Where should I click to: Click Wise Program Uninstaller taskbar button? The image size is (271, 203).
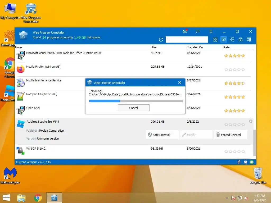[54, 198]
